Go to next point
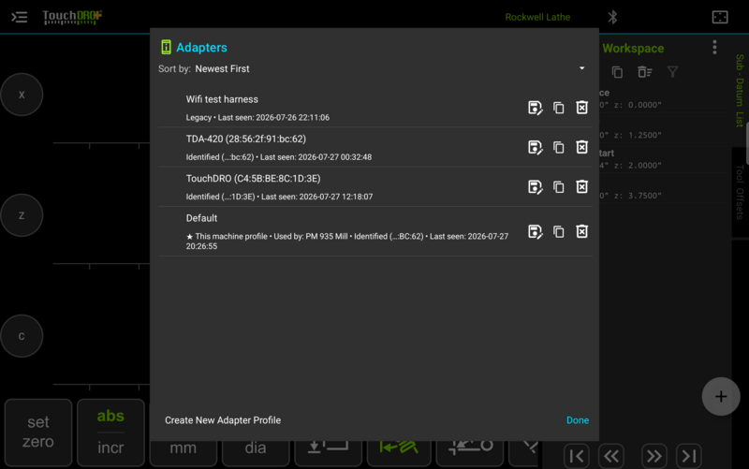749x469 pixels. point(654,456)
